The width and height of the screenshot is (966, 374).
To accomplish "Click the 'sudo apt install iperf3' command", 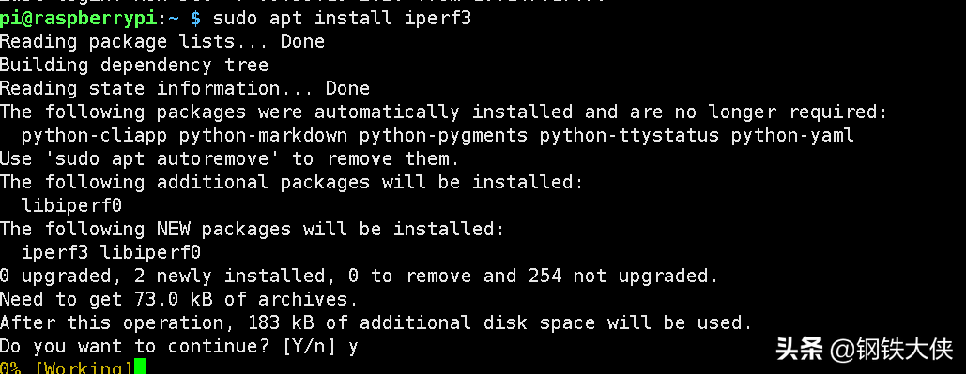I will tap(342, 18).
